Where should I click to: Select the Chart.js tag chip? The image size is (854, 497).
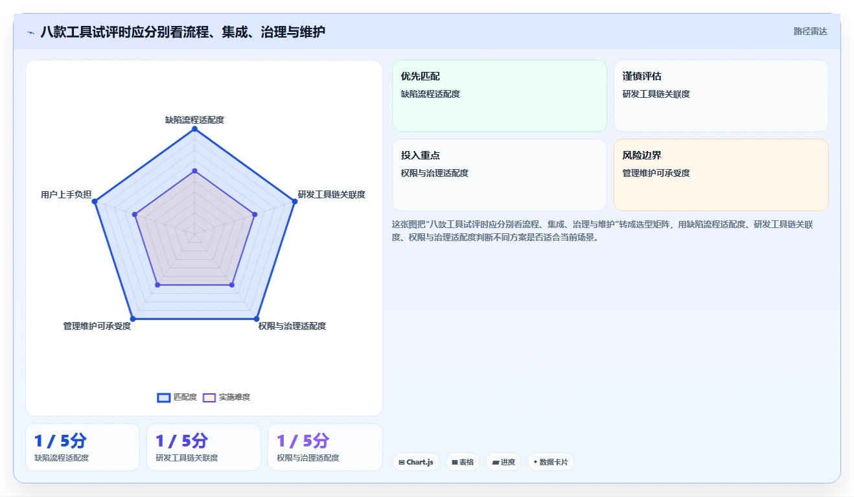coord(416,462)
